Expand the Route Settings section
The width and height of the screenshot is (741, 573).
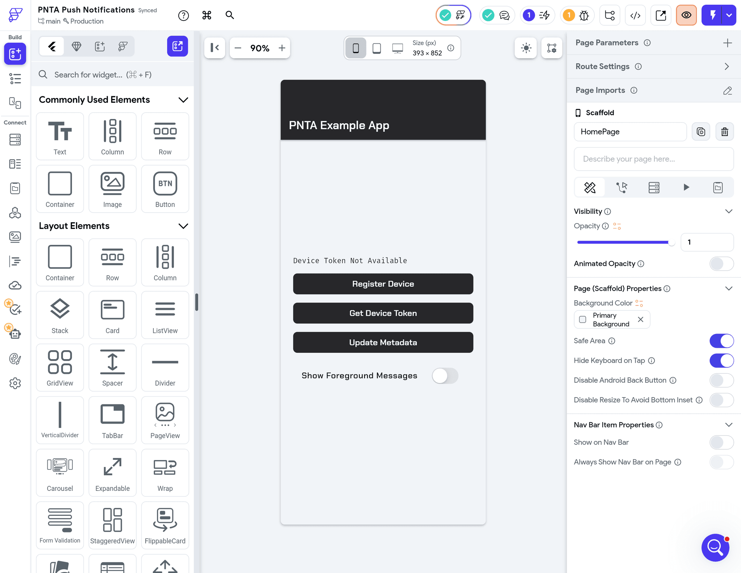pyautogui.click(x=728, y=66)
